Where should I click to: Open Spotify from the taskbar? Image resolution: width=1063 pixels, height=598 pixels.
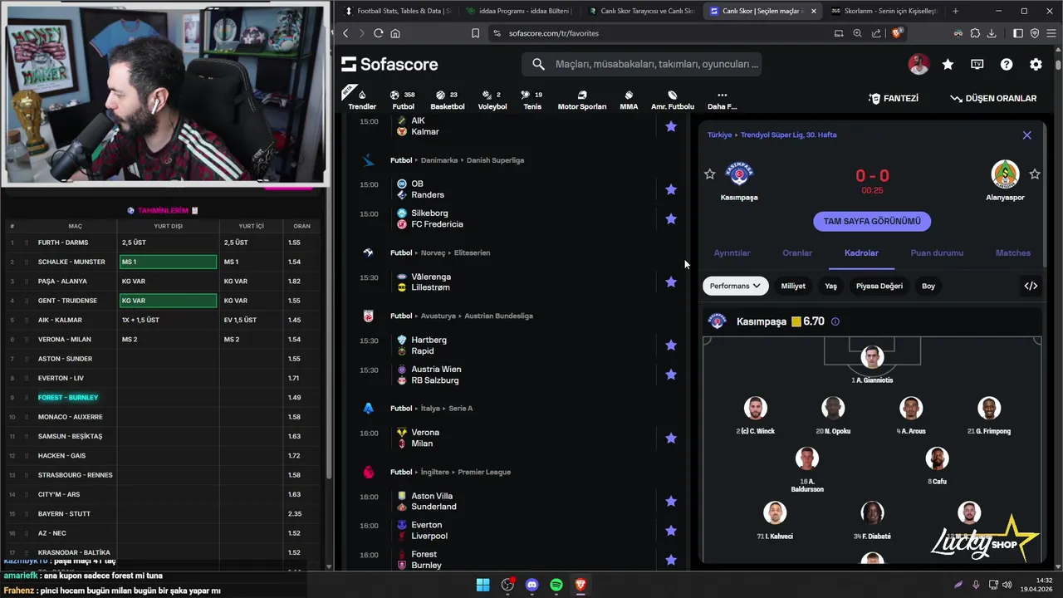point(556,585)
